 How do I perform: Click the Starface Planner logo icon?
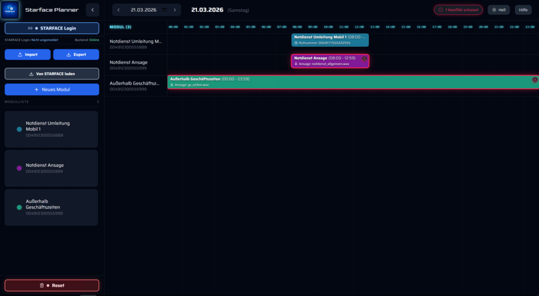[11, 9]
